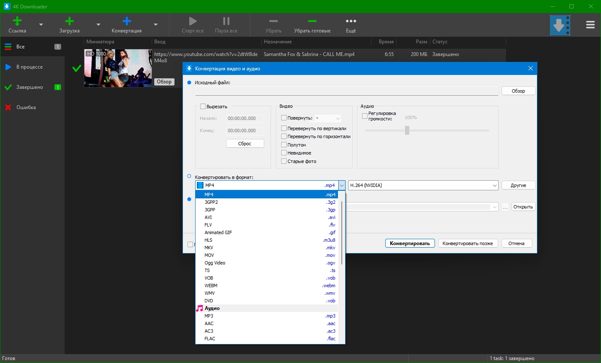Select the Завершено filter in sidebar
Screen dimensions: 601x363
point(30,87)
